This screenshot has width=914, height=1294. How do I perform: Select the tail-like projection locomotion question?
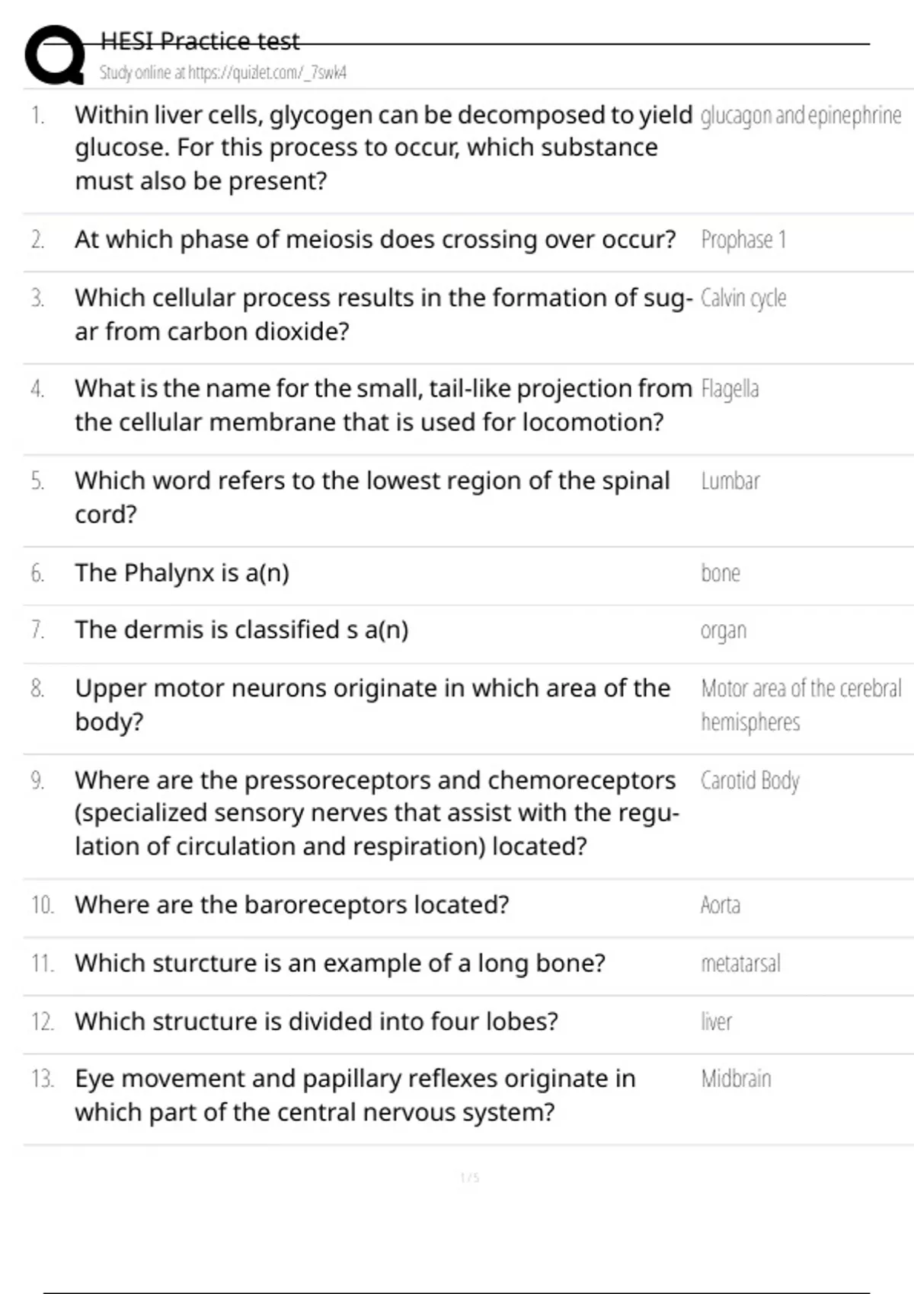click(382, 405)
